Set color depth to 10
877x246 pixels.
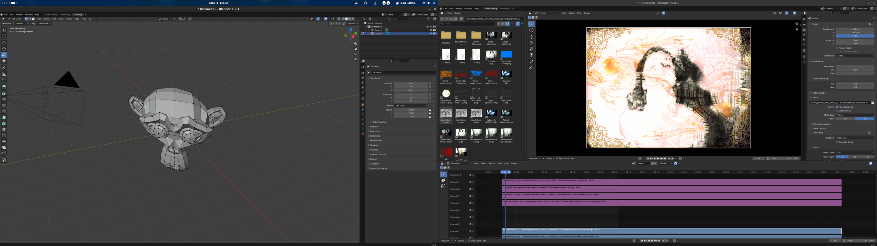click(x=855, y=157)
